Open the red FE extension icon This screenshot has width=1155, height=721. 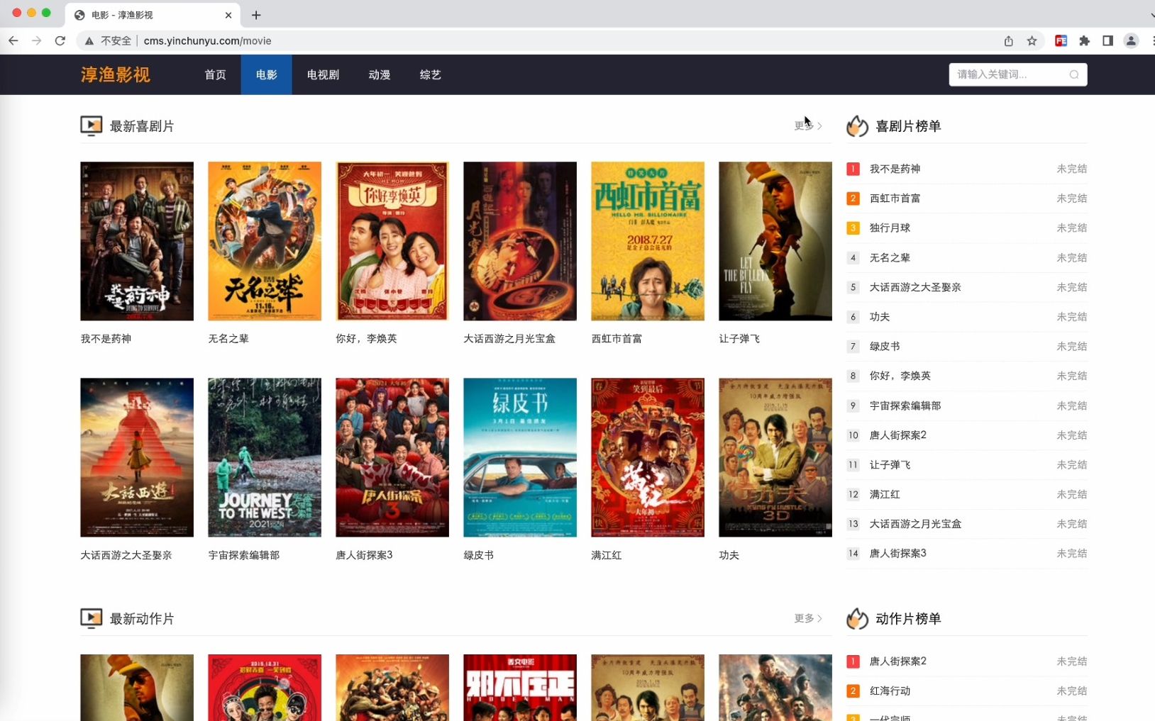1061,40
